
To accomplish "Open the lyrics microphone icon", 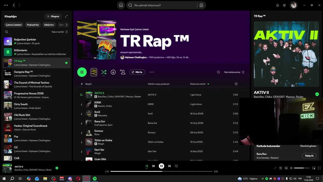I will [275, 168].
